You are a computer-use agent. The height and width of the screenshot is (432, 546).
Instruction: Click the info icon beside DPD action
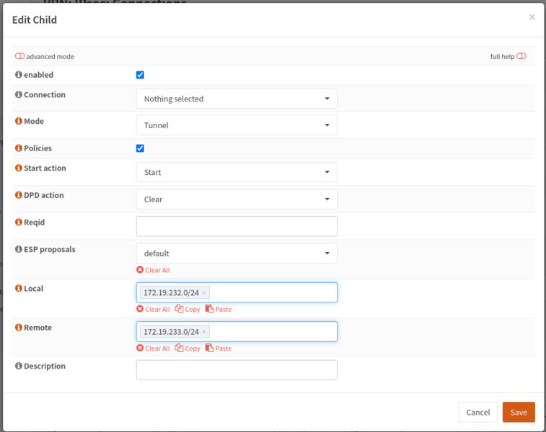18,195
